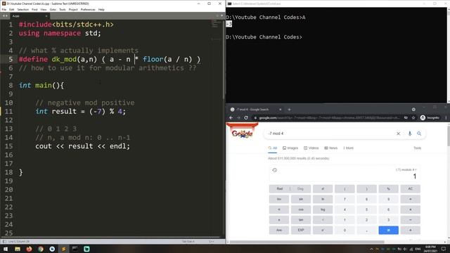Go back in Chrome
This screenshot has height=253, width=450.
(x=231, y=117)
